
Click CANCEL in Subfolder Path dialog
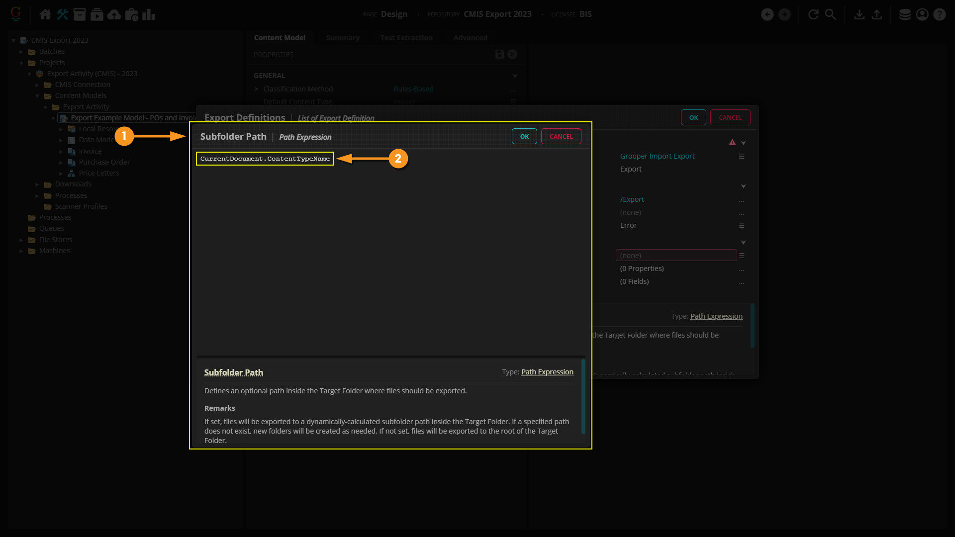[561, 137]
